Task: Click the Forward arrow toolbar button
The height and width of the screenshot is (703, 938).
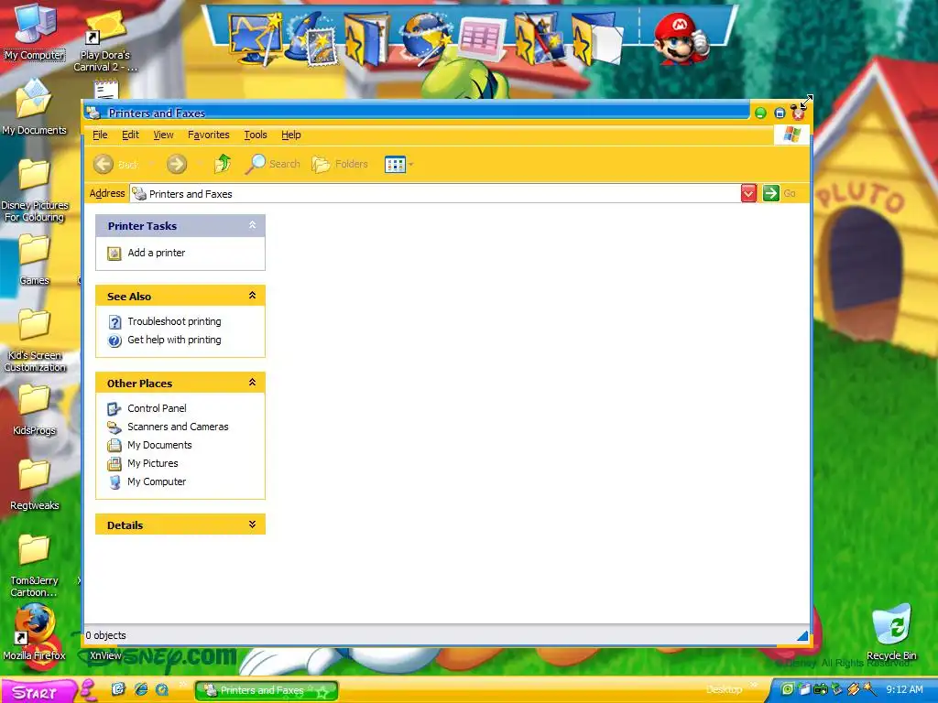Action: pos(177,164)
